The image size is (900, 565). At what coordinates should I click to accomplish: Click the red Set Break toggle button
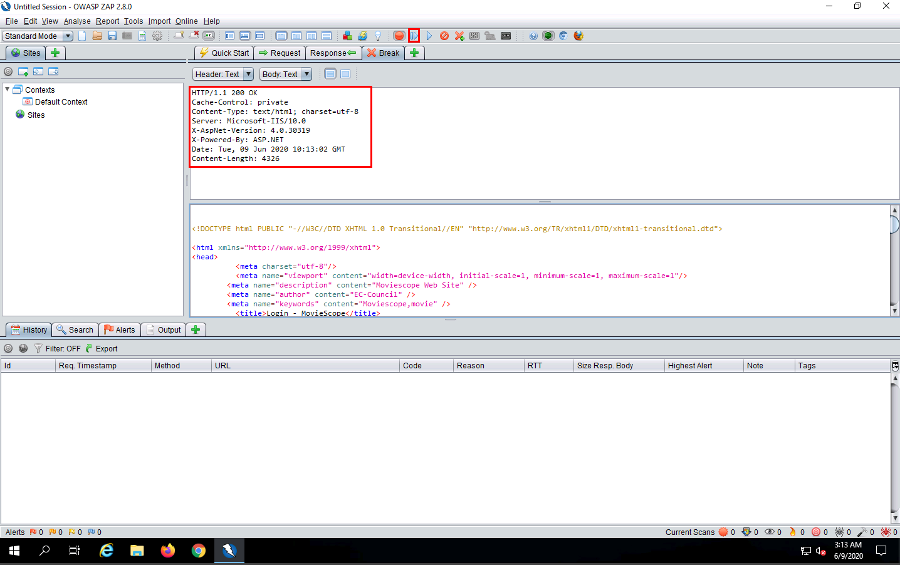(399, 36)
